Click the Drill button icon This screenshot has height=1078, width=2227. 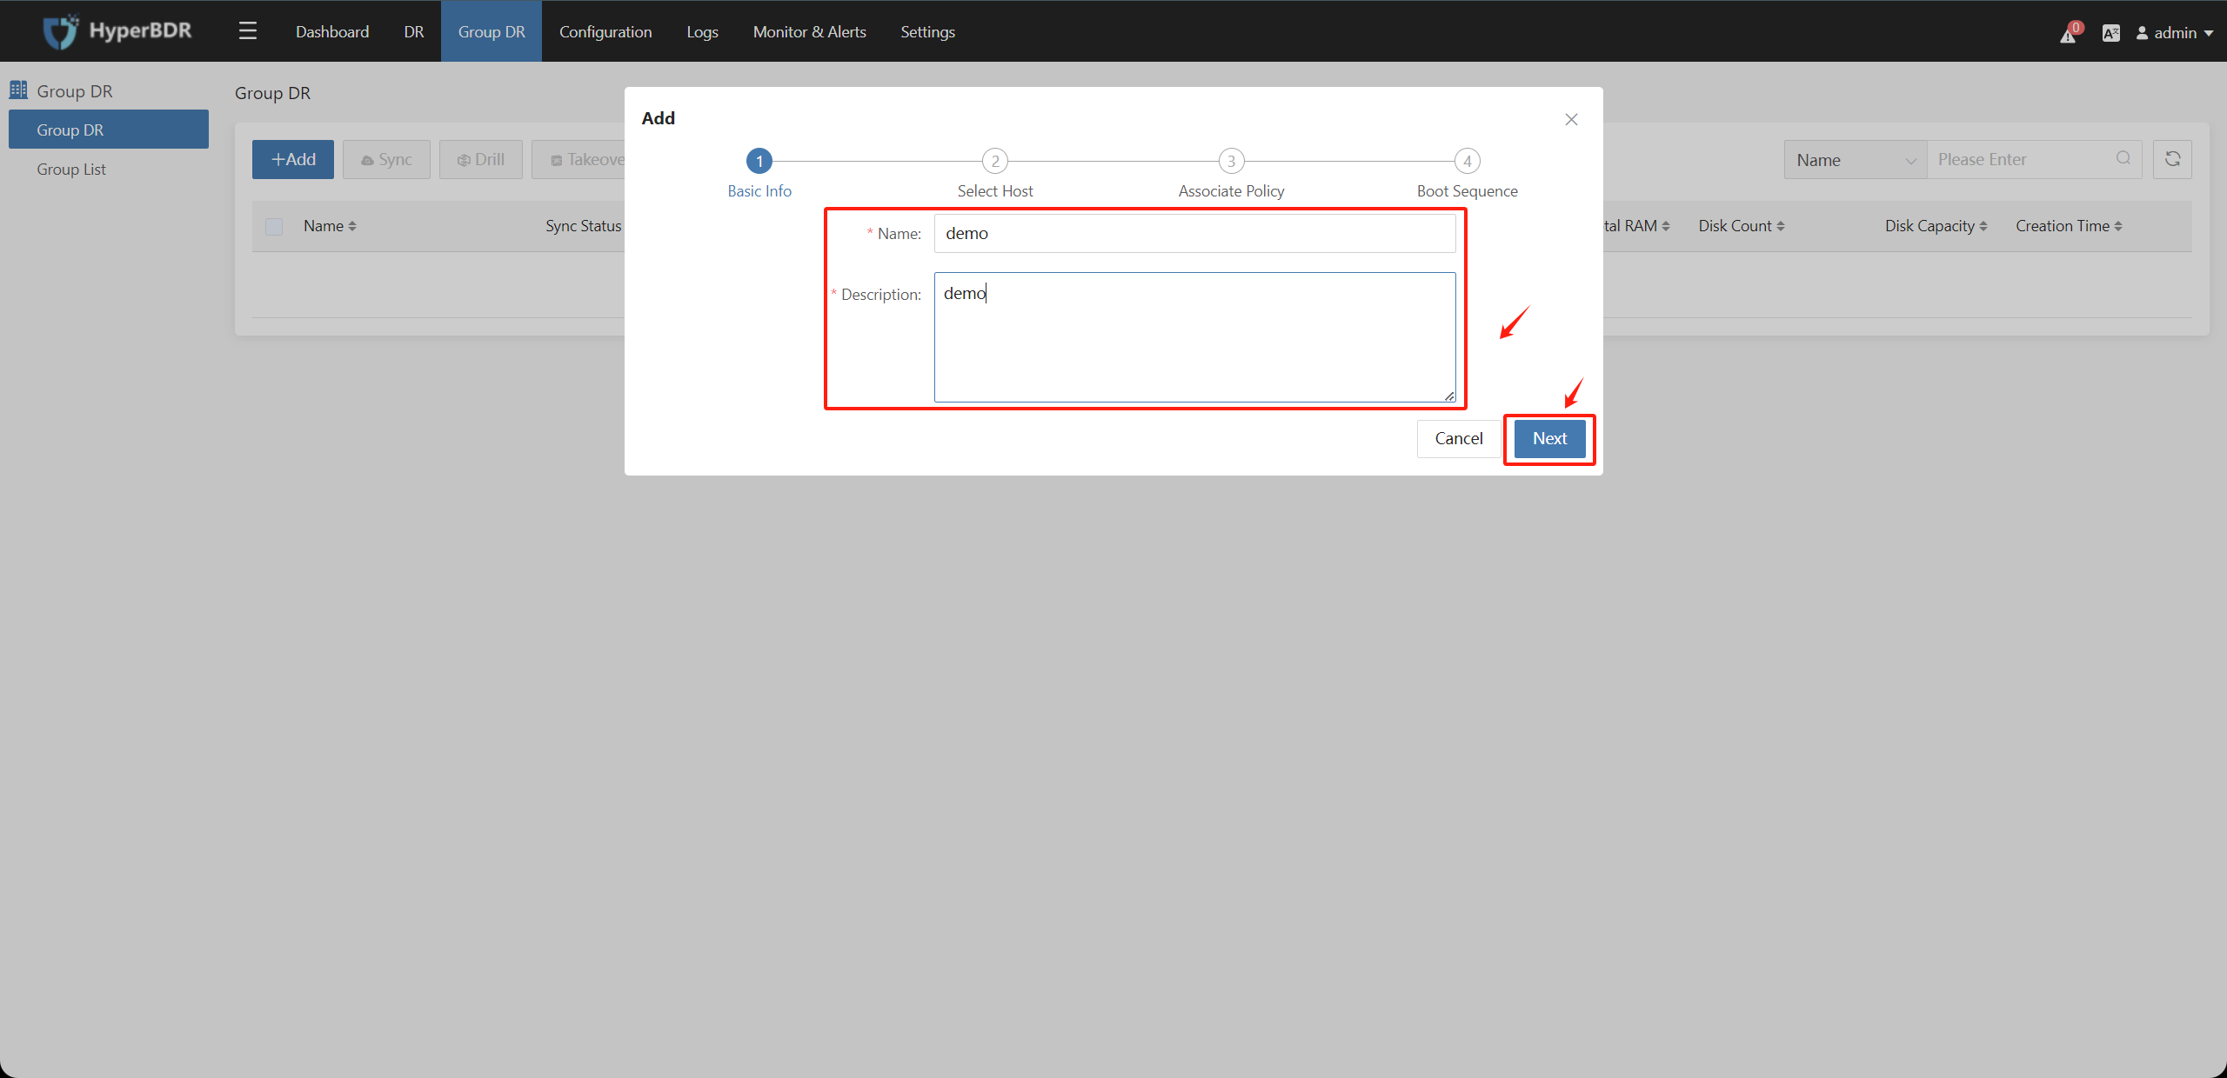[x=463, y=159]
